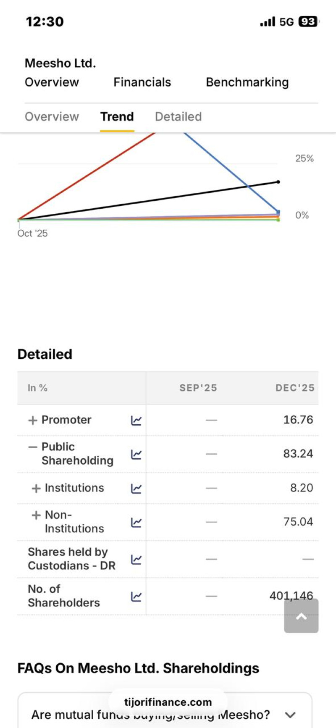Click blue line endpoint marker on chart

tap(278, 212)
